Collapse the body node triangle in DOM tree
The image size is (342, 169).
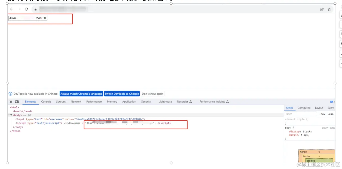coord(11,115)
